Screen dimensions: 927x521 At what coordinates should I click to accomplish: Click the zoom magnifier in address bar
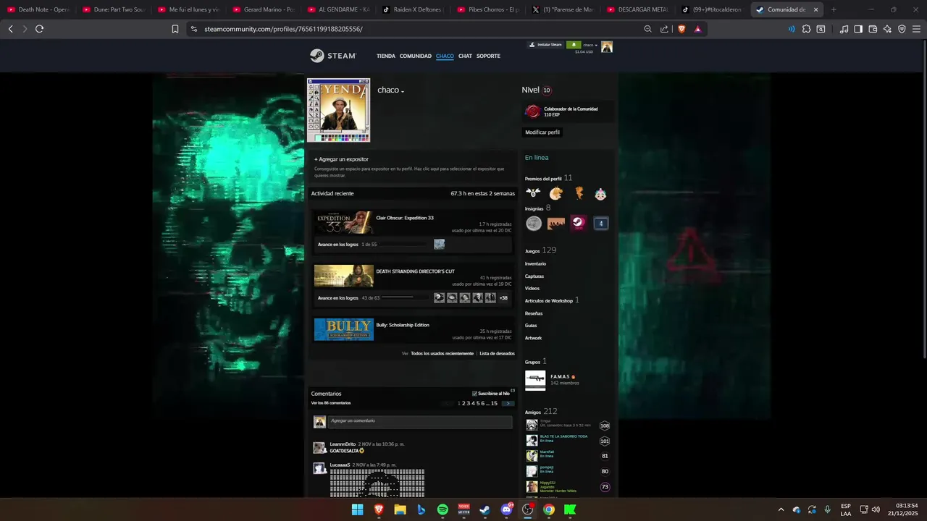click(647, 29)
